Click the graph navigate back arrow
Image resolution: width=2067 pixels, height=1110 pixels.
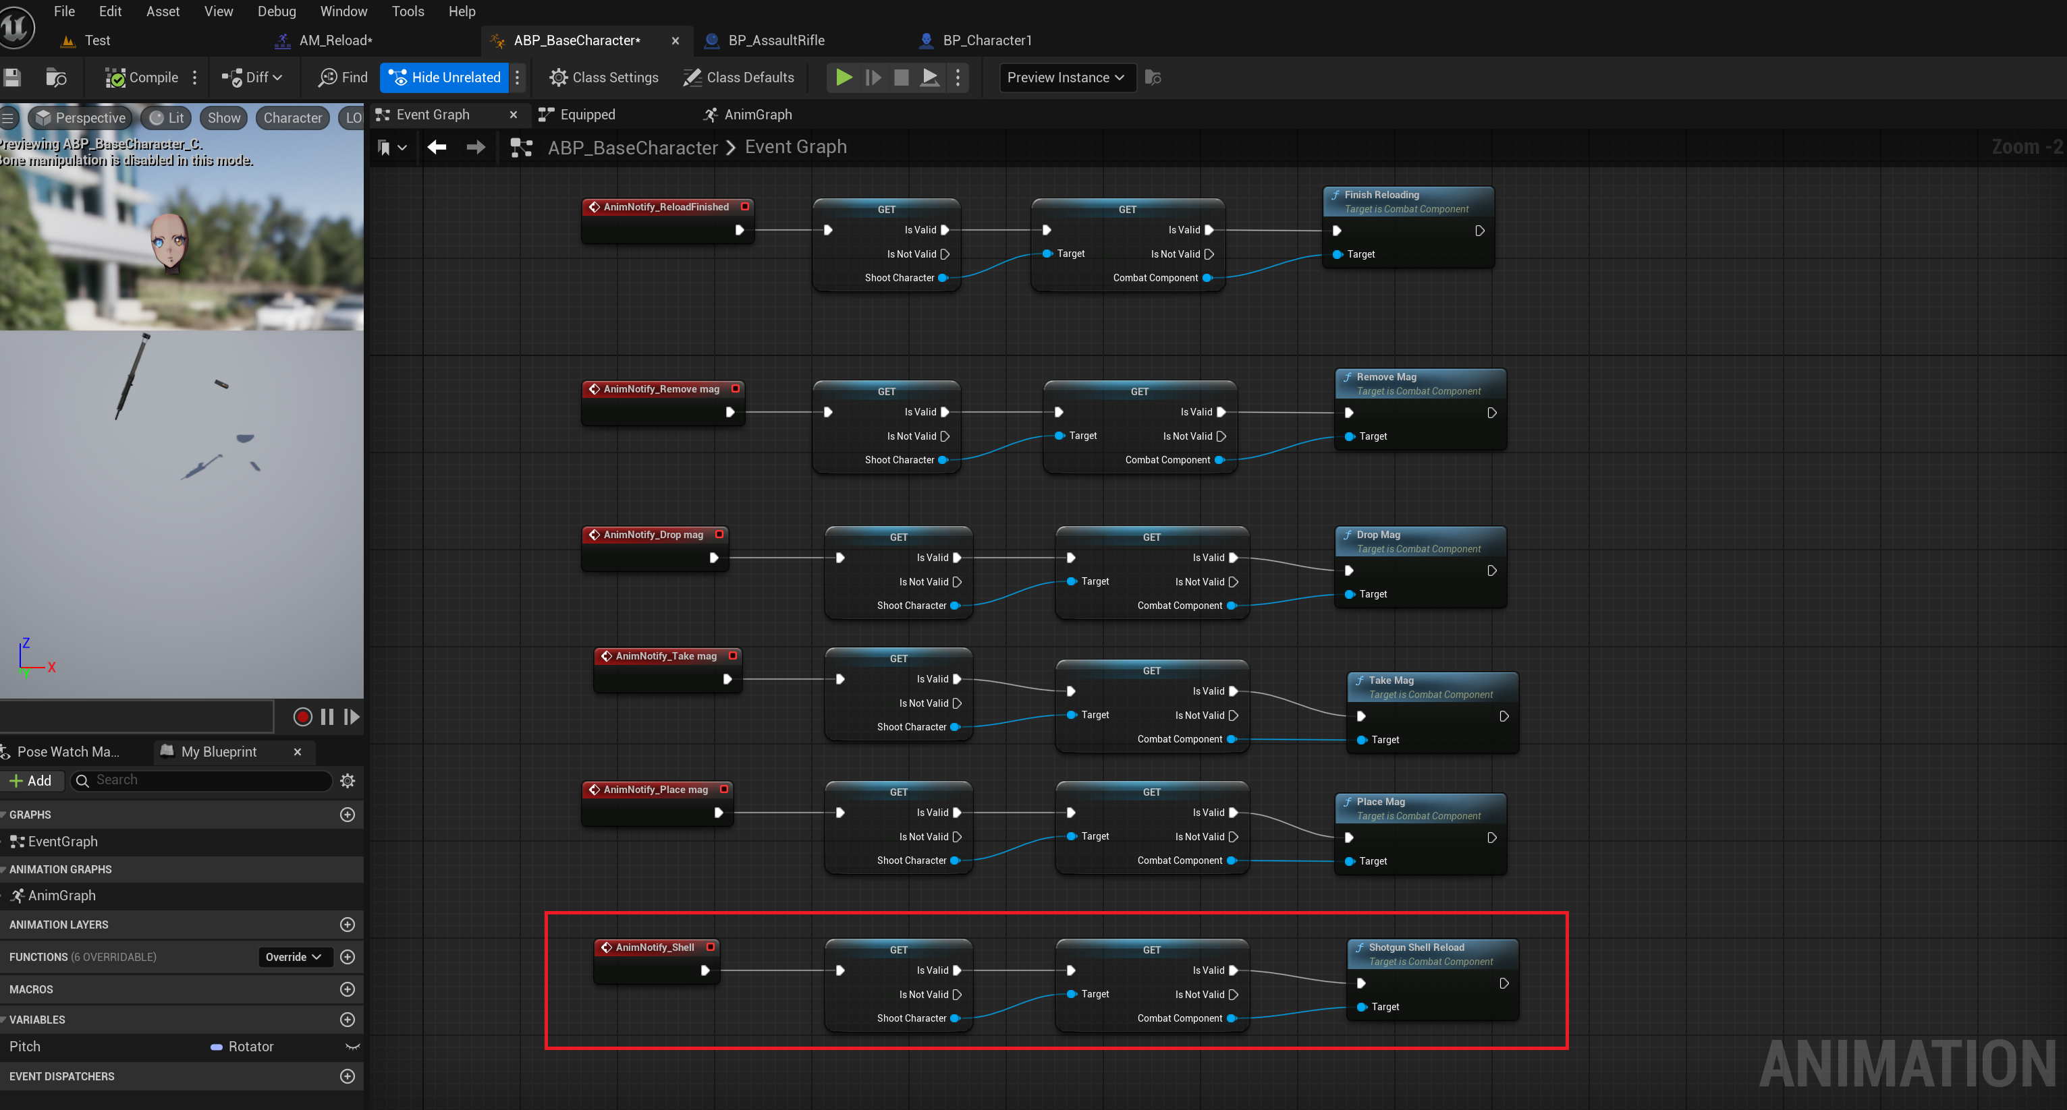pos(437,147)
